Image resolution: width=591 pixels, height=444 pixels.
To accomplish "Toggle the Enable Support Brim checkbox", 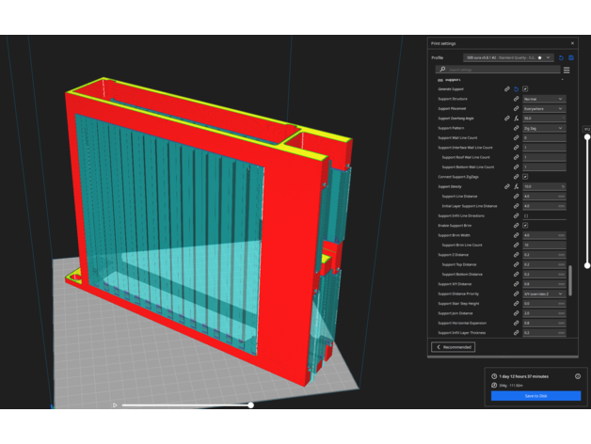I will (x=525, y=226).
